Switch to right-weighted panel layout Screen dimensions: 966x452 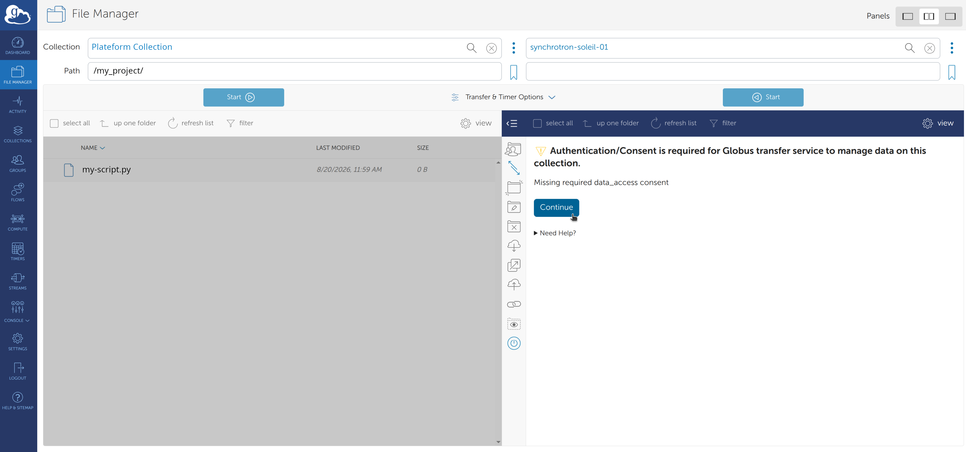[x=950, y=16]
